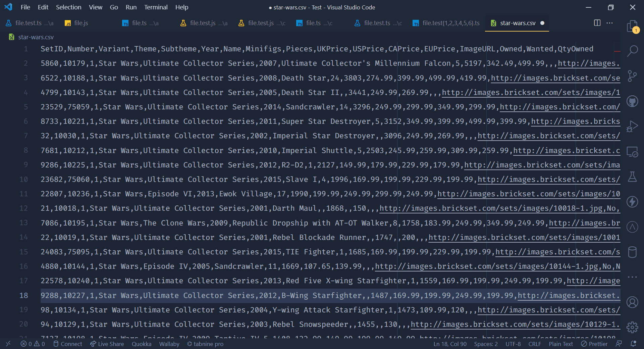Click line number 10 in gutter
Screen dimensions: 644x349
pyautogui.click(x=23, y=180)
